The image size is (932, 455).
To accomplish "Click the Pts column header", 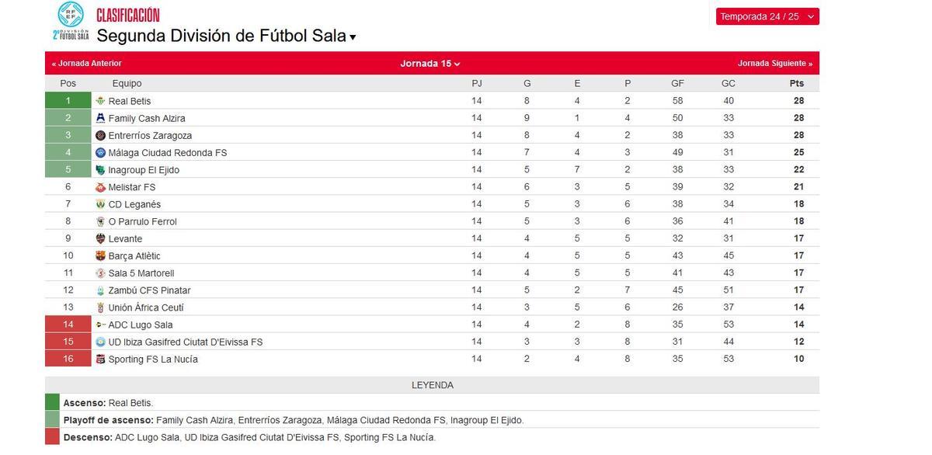I will pyautogui.click(x=797, y=82).
